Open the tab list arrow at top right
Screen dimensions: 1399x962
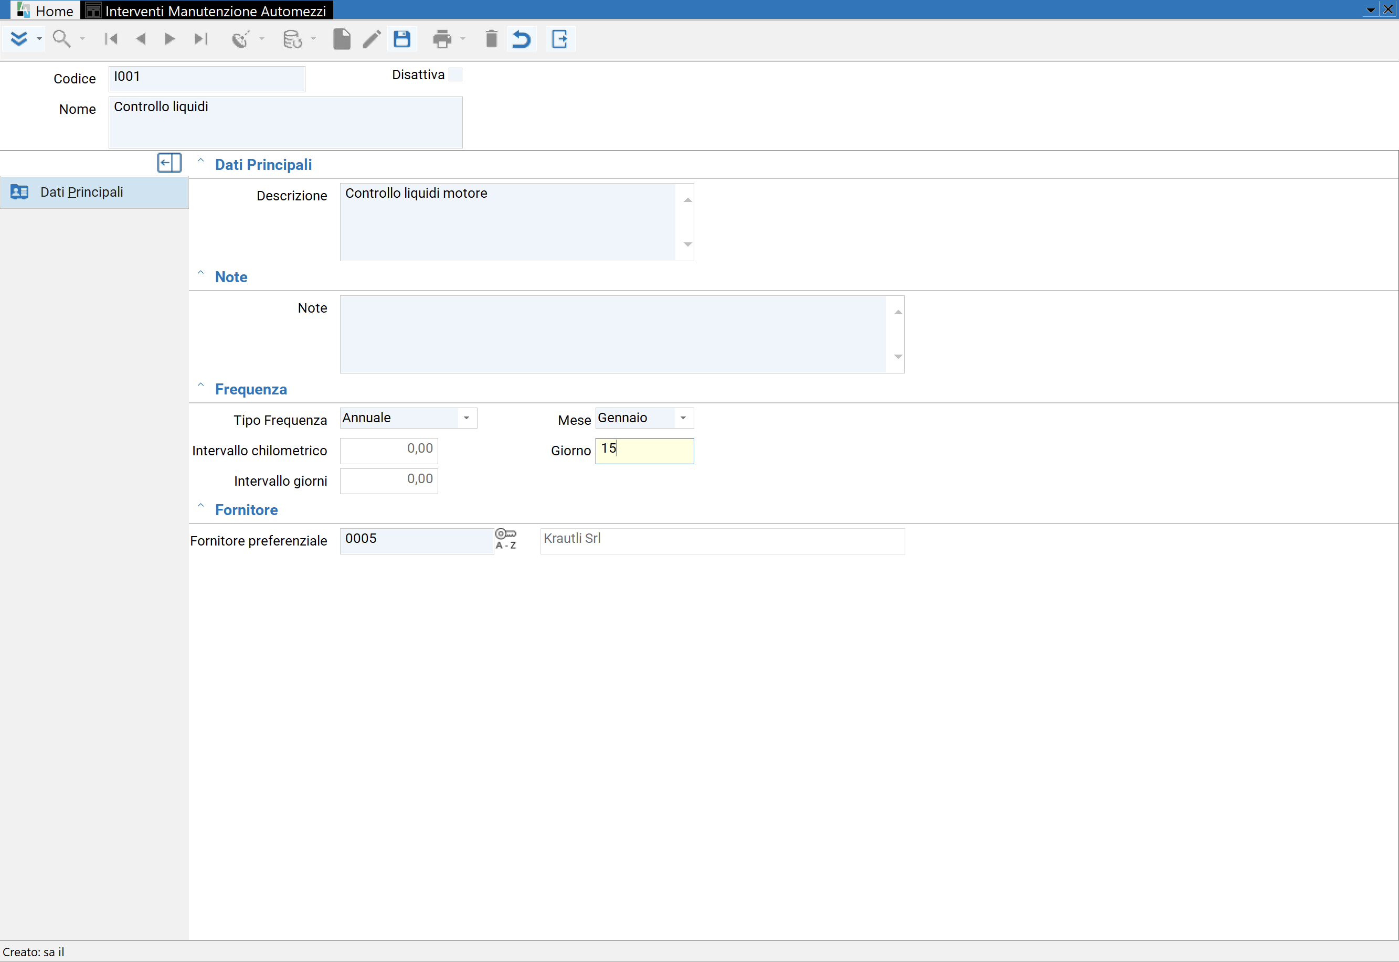tap(1370, 10)
